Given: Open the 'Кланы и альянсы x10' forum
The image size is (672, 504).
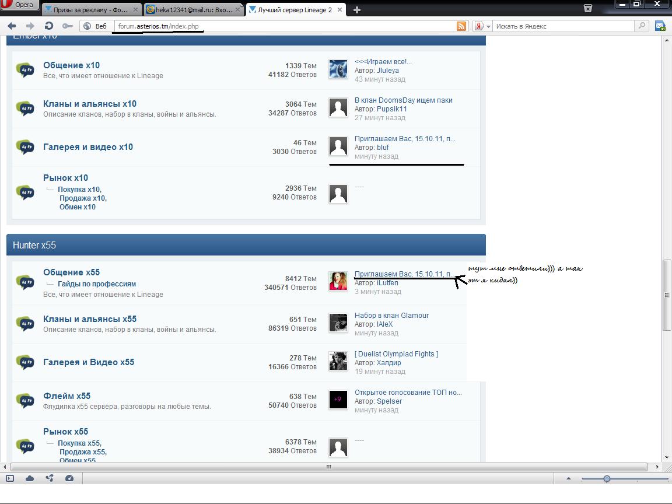Looking at the screenshot, I should coord(90,104).
